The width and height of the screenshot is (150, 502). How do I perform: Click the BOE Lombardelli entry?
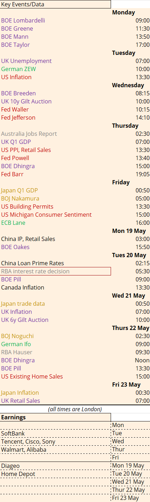[23, 20]
